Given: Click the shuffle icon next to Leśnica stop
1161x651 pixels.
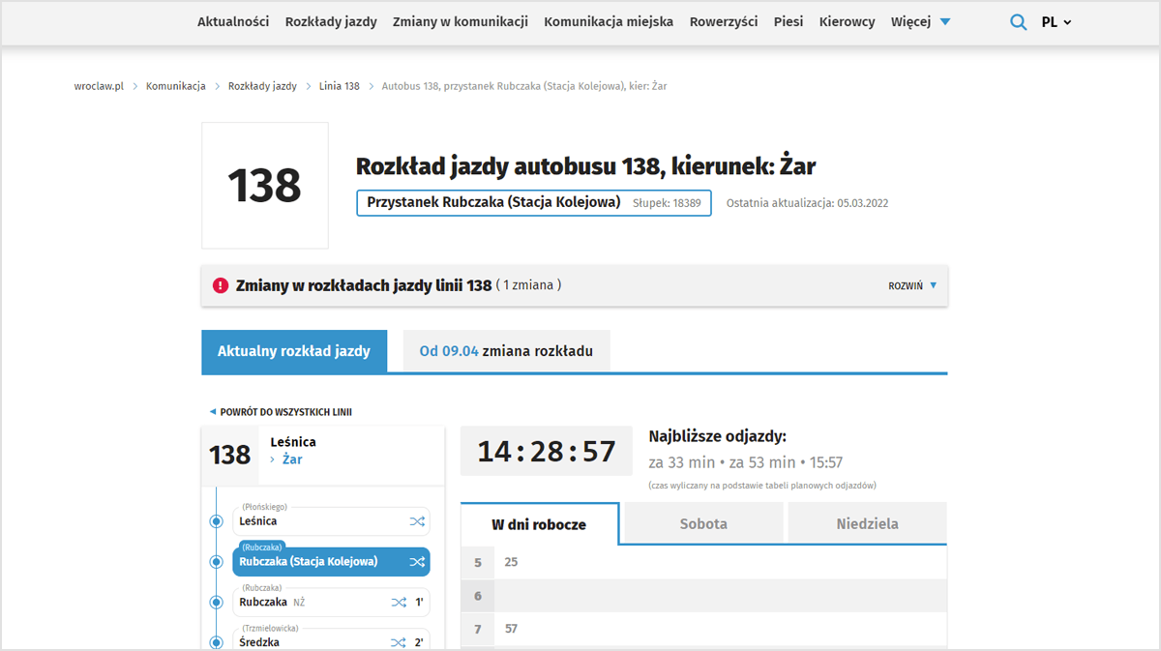Looking at the screenshot, I should tap(417, 521).
